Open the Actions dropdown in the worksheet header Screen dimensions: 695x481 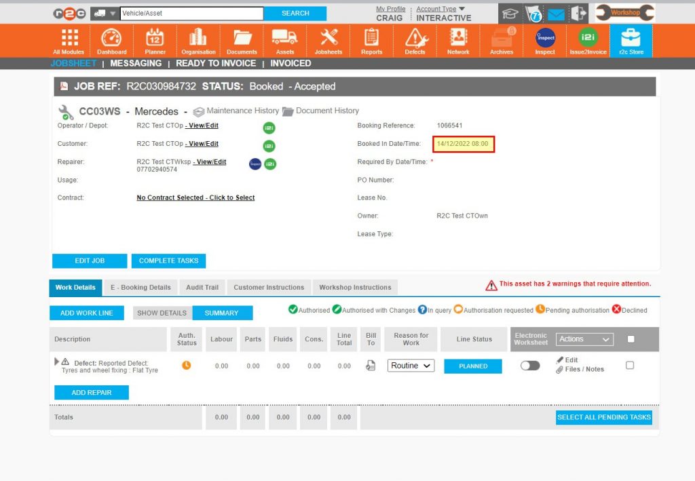584,339
